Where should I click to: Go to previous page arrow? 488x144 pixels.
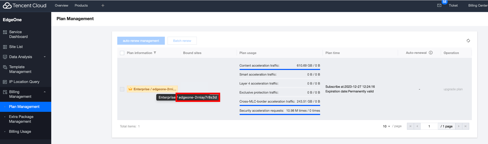pos(417,126)
